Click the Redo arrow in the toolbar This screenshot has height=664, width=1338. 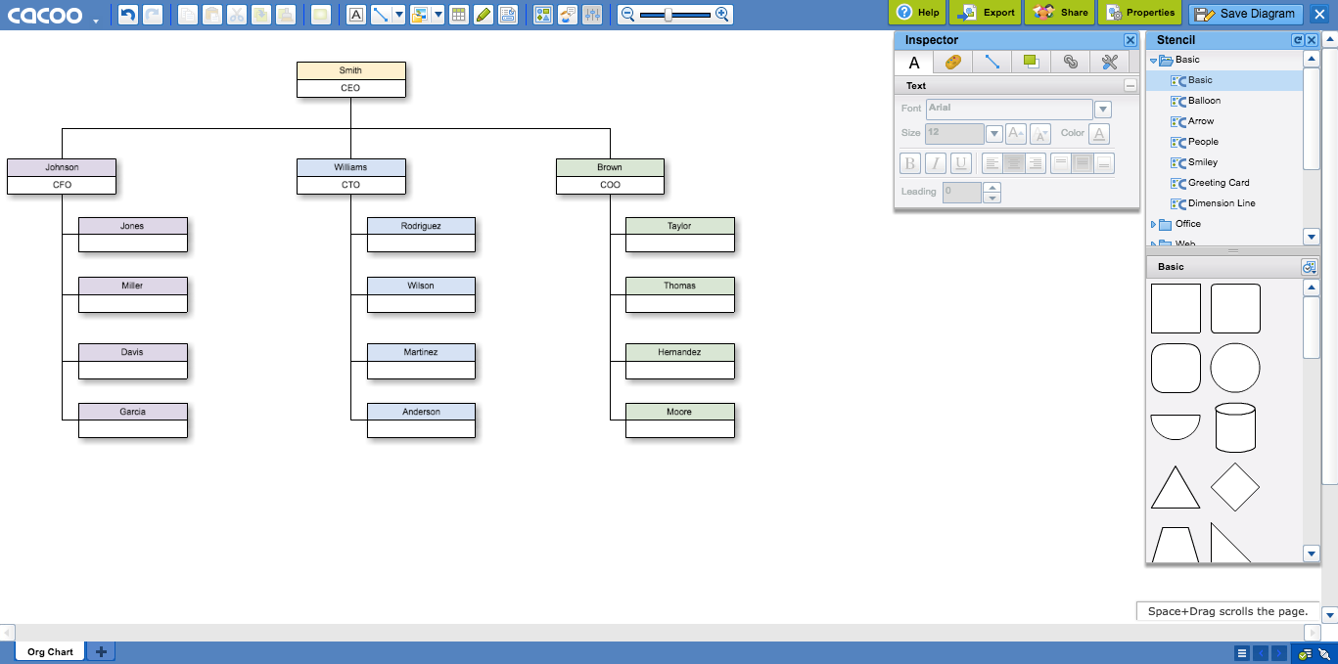(x=153, y=15)
